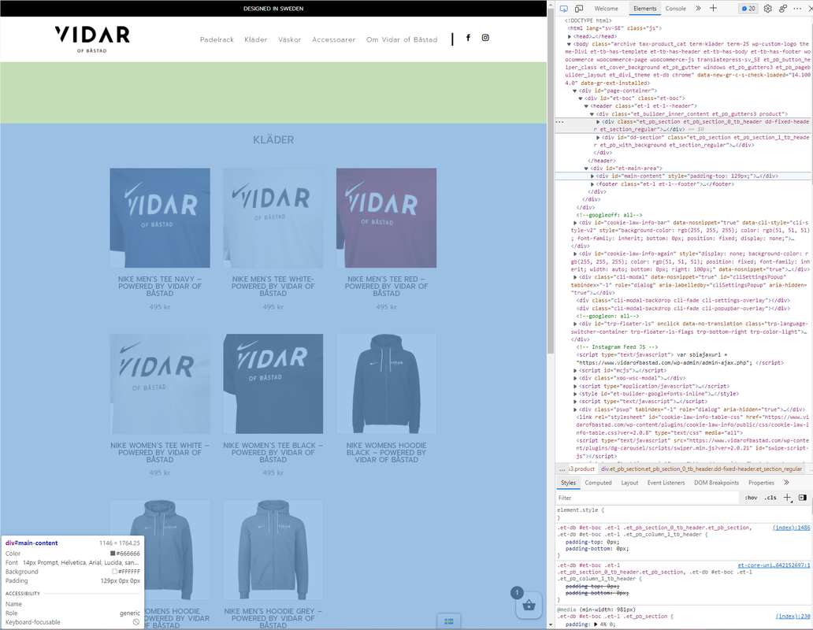Open Kläder in site navigation
This screenshot has height=630, width=813.
[255, 39]
